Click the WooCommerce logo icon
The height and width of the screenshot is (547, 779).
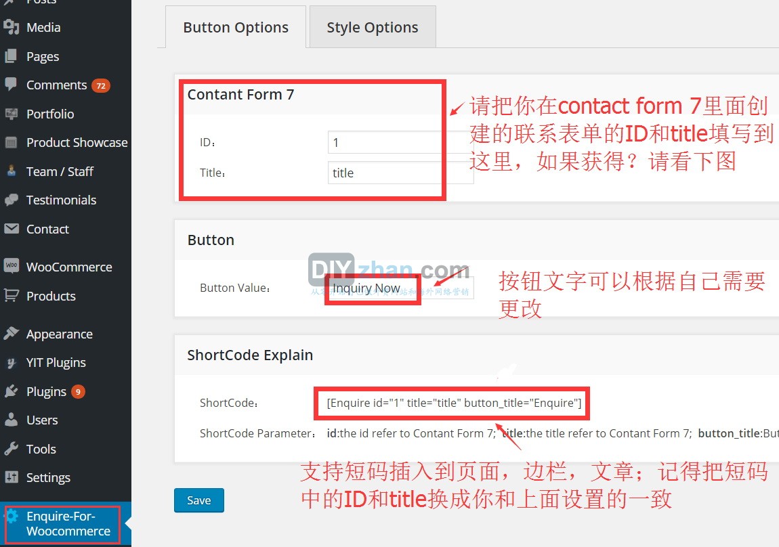point(11,266)
